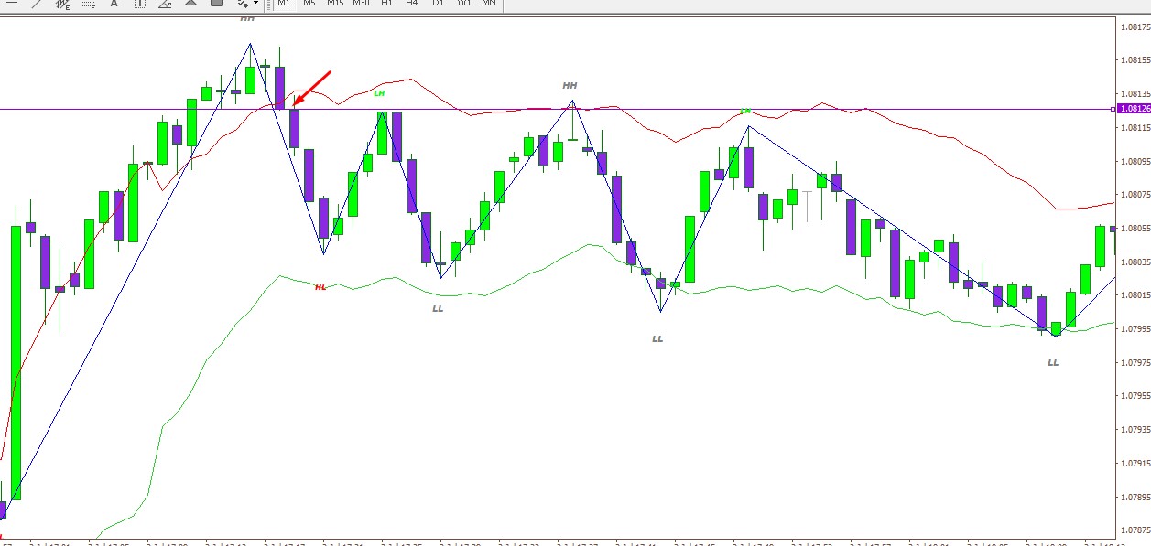Switch chart to W1 weekly timeframe
The width and height of the screenshot is (1151, 546).
click(x=464, y=3)
